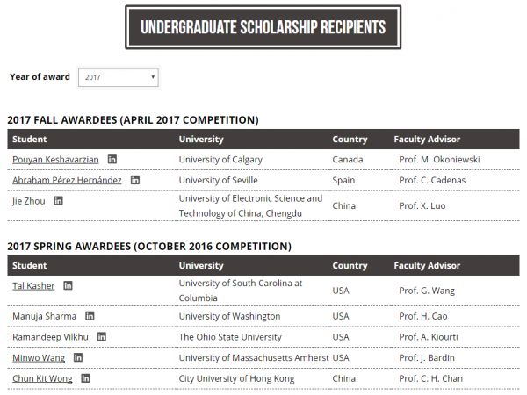Expand the Year of award dropdown

(x=119, y=77)
